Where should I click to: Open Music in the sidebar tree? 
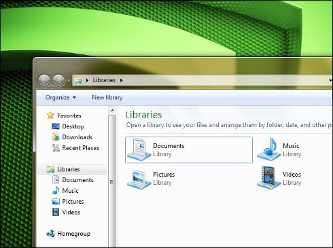tap(70, 191)
